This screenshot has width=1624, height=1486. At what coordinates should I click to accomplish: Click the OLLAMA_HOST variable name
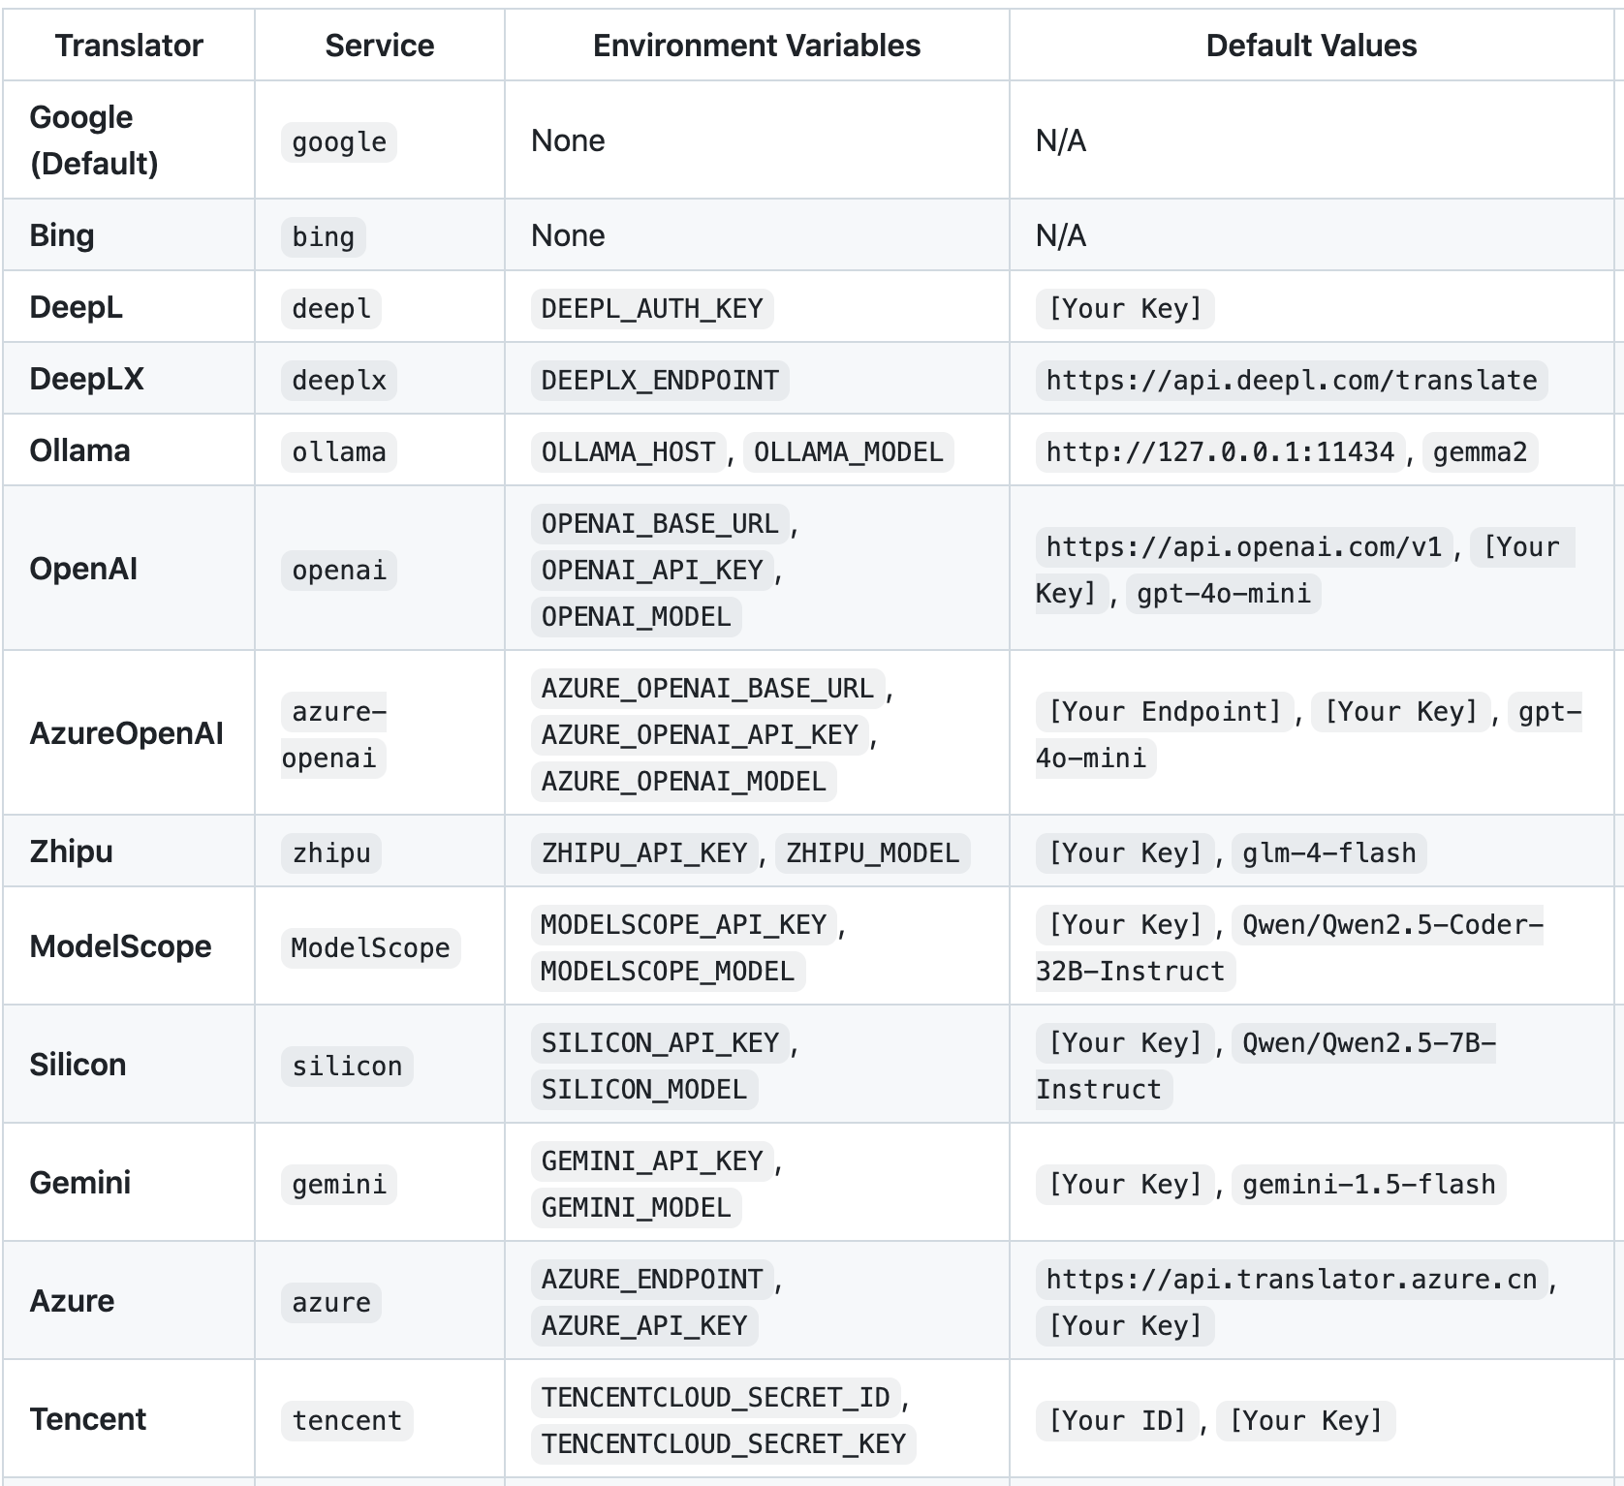coord(628,452)
